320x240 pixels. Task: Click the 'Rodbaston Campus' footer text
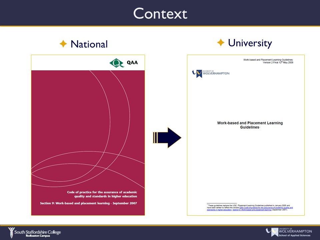(x=38, y=236)
